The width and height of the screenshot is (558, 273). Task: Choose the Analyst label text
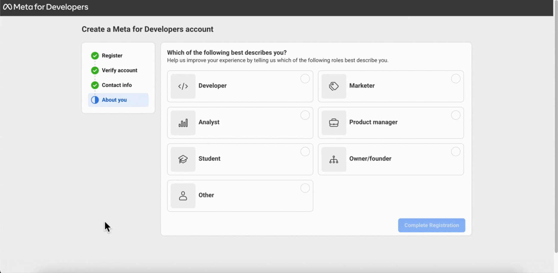(209, 122)
